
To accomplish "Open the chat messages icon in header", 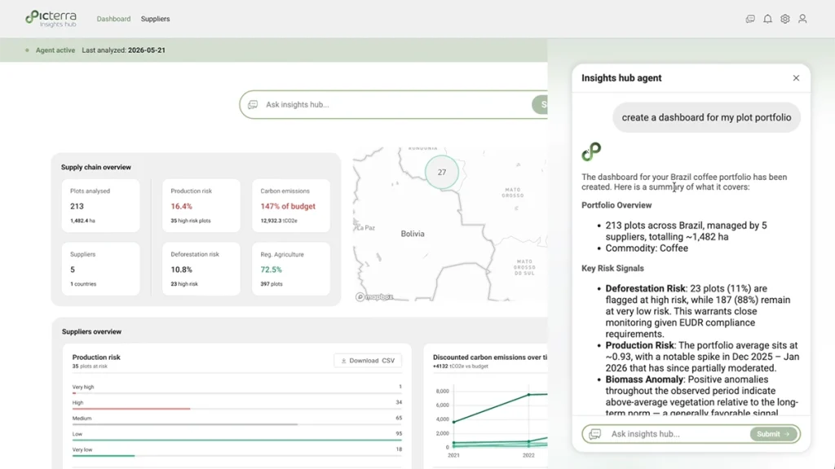I will (x=750, y=19).
